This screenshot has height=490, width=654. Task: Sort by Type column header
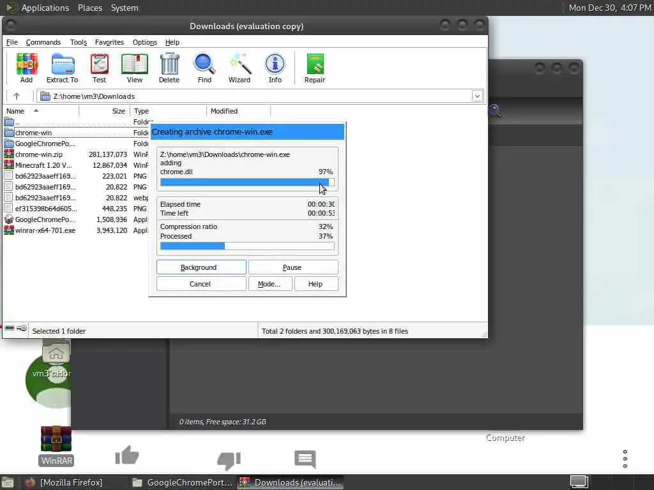[169, 111]
